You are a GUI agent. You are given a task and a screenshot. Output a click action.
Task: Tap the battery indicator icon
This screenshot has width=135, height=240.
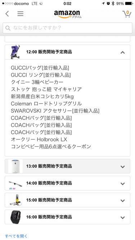click(129, 3)
